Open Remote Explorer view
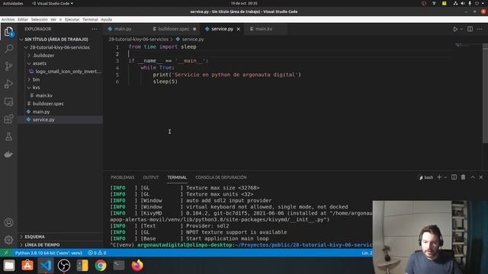This screenshot has width=488, height=274. click(x=8, y=101)
